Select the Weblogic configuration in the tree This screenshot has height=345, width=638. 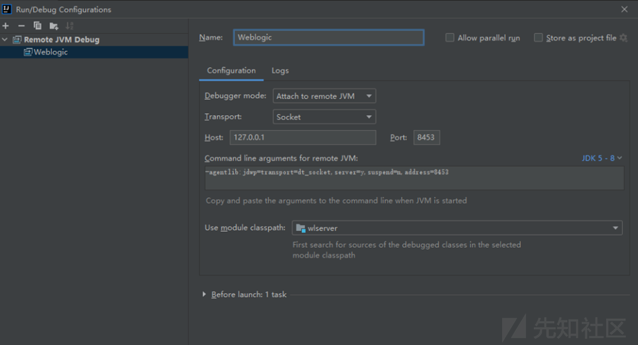94,52
